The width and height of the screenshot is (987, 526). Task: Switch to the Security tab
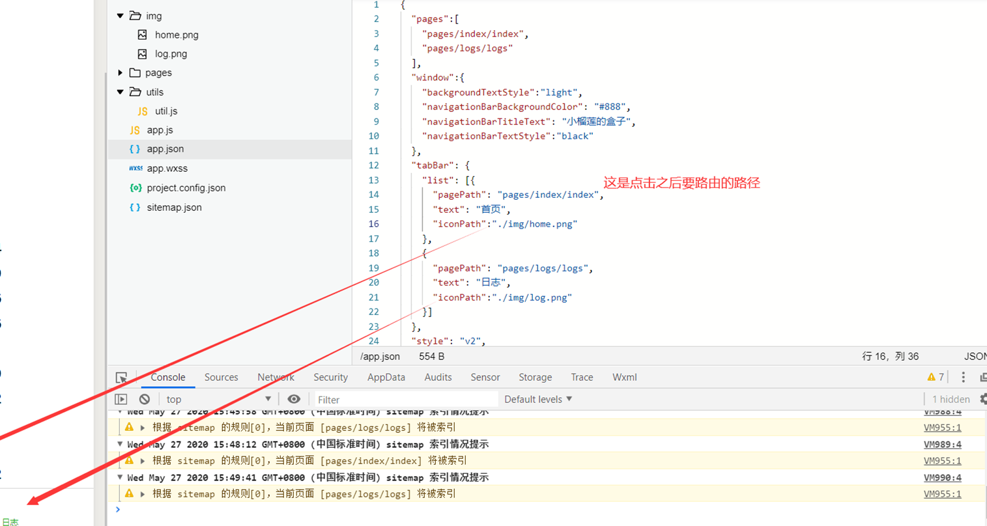[x=330, y=378]
